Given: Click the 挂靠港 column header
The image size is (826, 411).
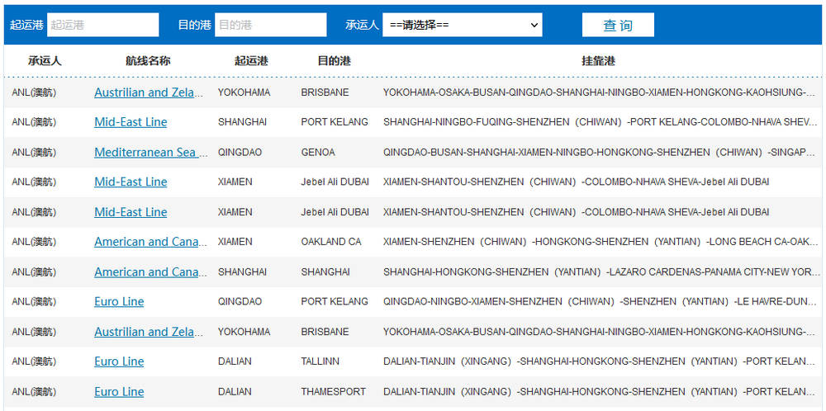Looking at the screenshot, I should (598, 61).
